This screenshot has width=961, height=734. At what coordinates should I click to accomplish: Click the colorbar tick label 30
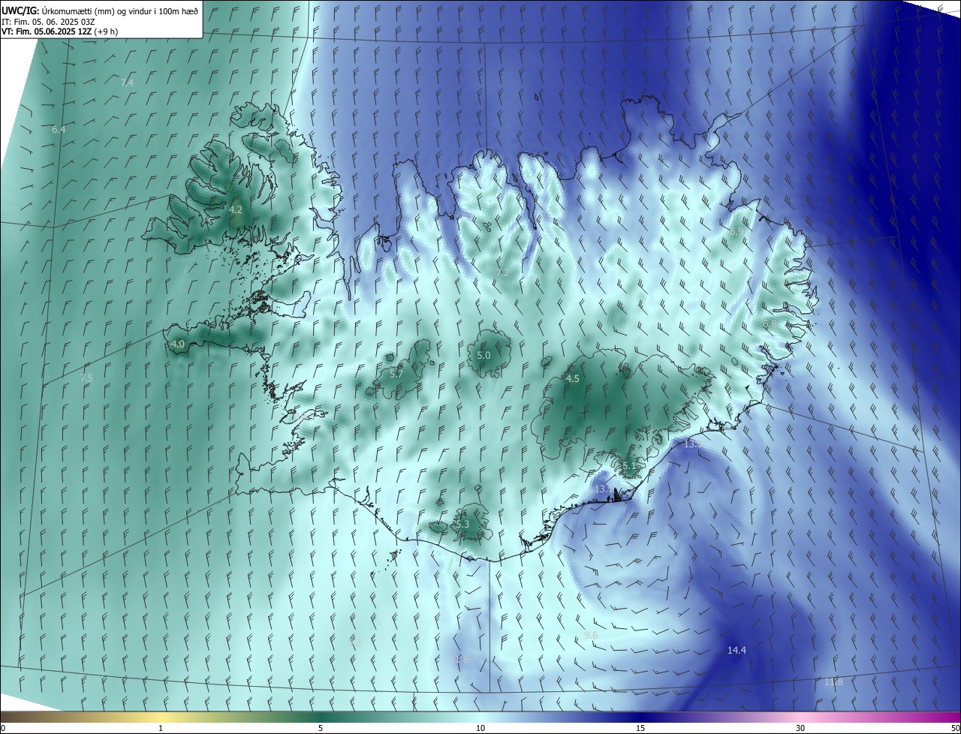(800, 729)
